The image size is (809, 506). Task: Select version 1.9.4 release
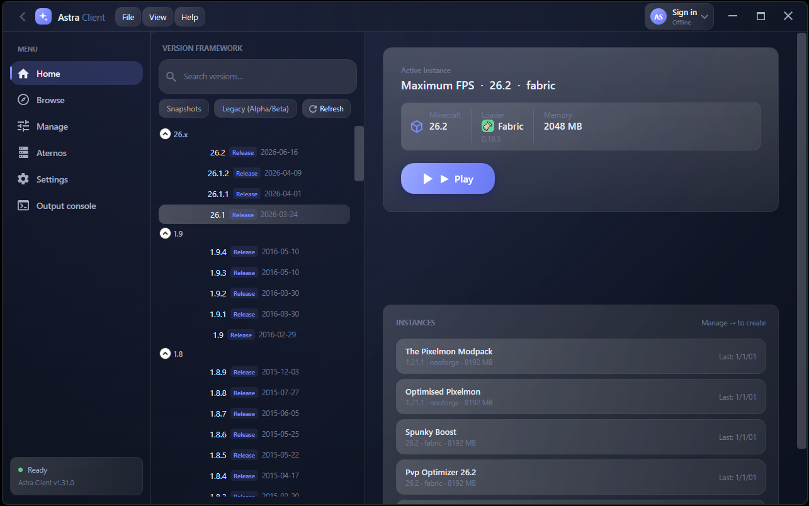coord(254,252)
